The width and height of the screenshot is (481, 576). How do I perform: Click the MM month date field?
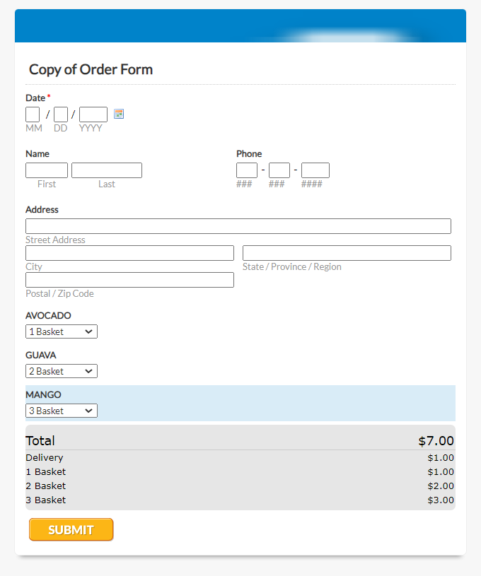pos(33,114)
